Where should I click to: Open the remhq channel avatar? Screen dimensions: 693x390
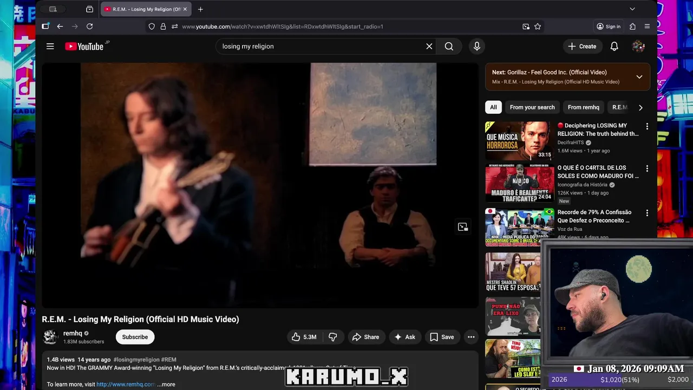click(x=50, y=337)
